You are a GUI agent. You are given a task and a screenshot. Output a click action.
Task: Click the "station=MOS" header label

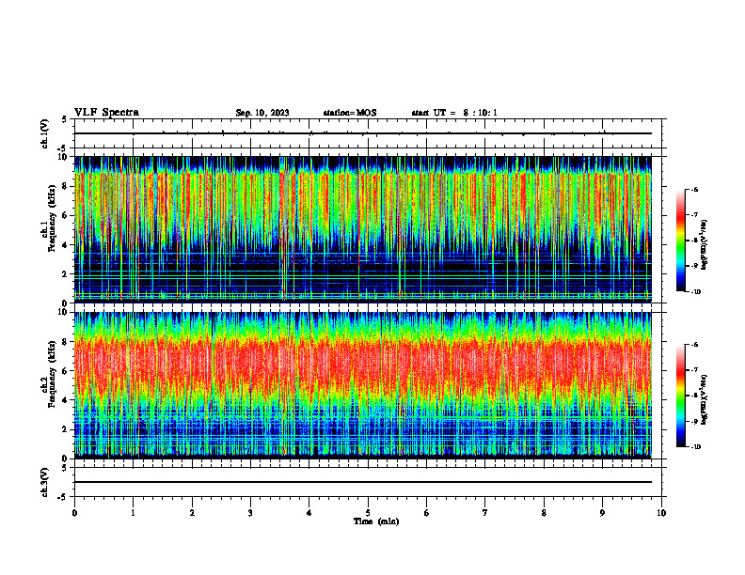(350, 113)
